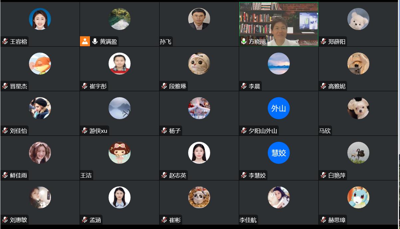Click the 李佳航 name label

click(x=248, y=220)
